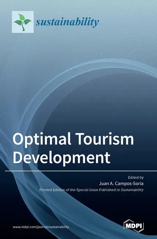This screenshot has width=157, height=239.
Task: Click the editor name Juan A. Campos-Soria
Action: (x=121, y=184)
